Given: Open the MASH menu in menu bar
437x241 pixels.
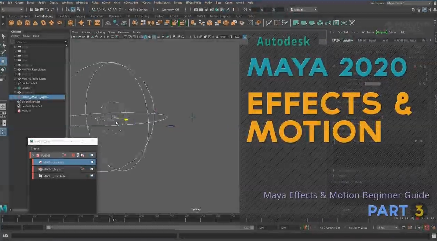Looking at the screenshot, I should tap(208, 3).
